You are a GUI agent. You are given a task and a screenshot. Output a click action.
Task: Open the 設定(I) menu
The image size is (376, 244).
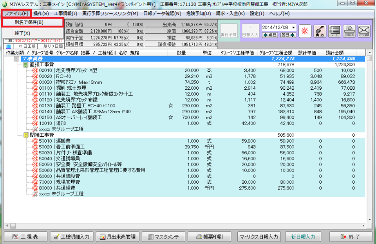point(257,14)
